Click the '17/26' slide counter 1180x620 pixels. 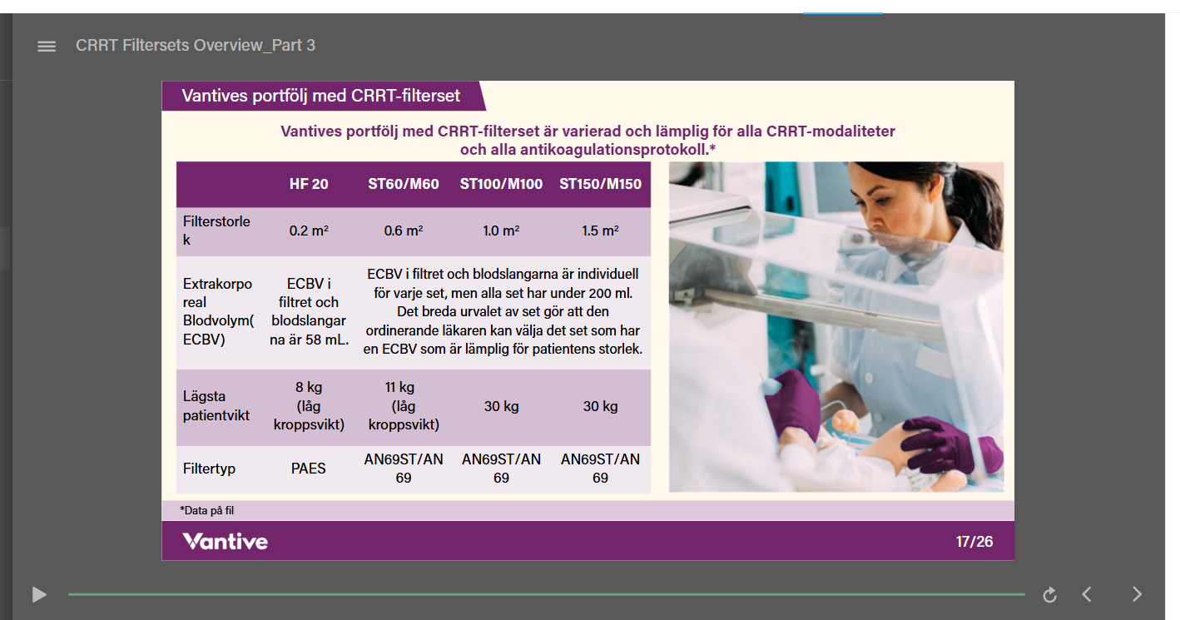[974, 542]
